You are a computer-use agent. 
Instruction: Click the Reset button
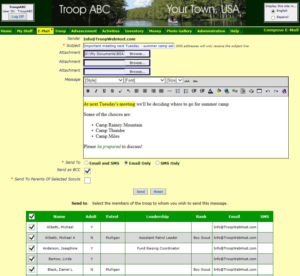tap(158, 192)
